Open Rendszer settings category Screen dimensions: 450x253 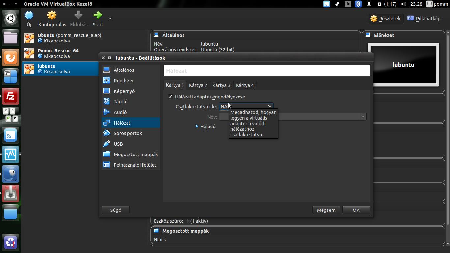(x=131, y=80)
